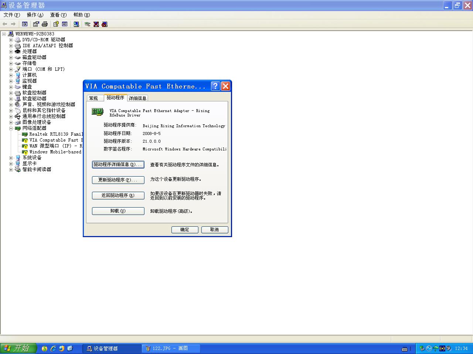Click the help question mark in dialog title bar
This screenshot has width=473, height=354.
(215, 86)
